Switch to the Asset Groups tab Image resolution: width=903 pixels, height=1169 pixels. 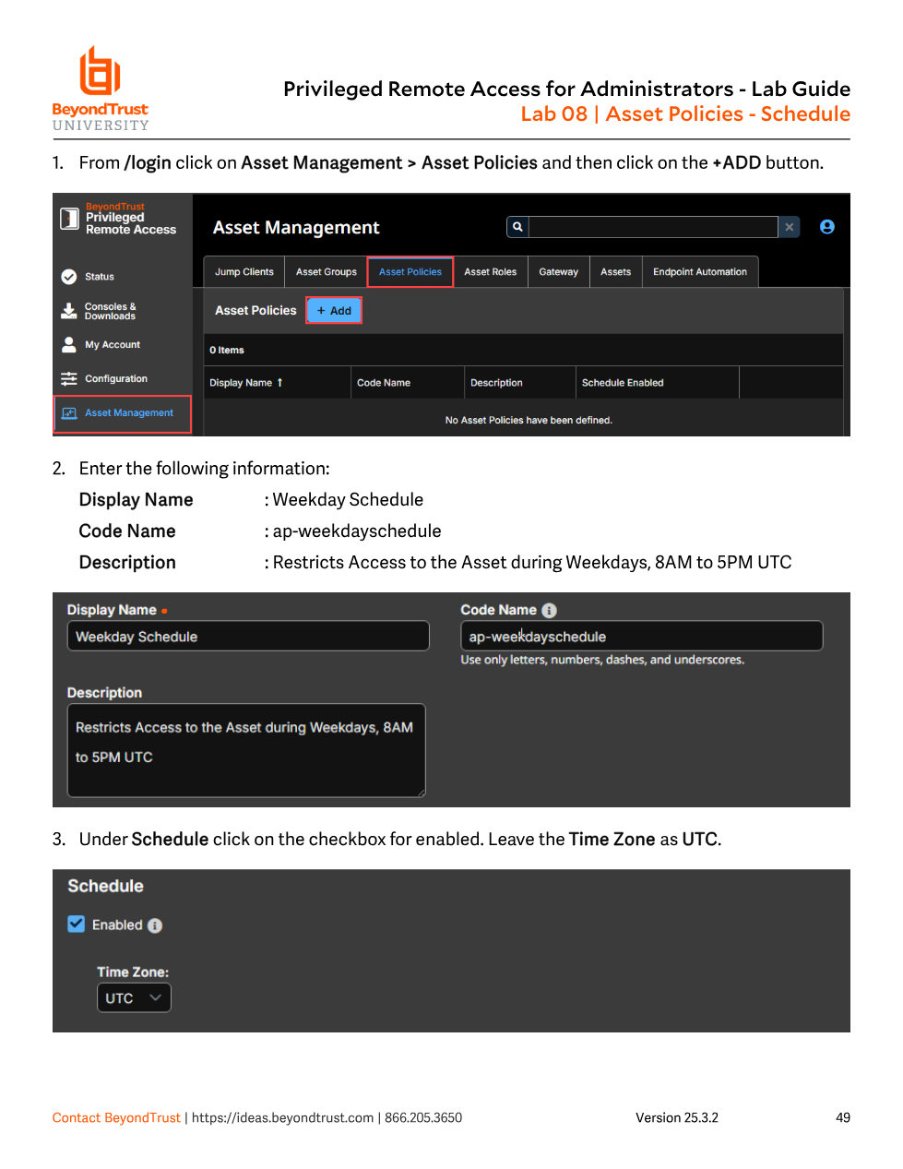click(327, 272)
